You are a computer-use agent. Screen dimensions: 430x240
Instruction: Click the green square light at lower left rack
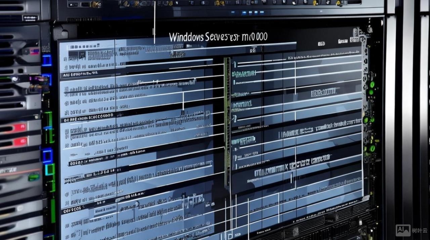click(x=50, y=169)
